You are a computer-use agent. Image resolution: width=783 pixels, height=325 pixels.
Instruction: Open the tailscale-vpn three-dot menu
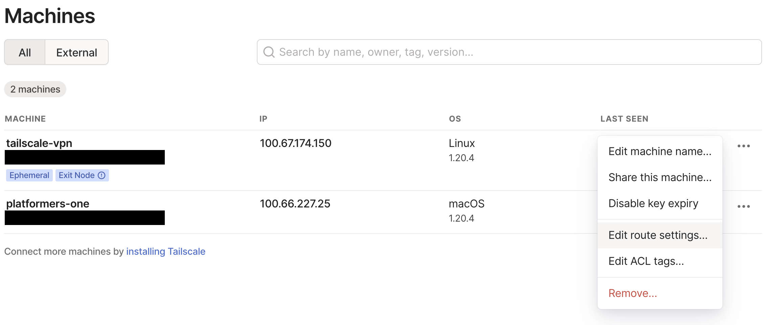coord(743,146)
